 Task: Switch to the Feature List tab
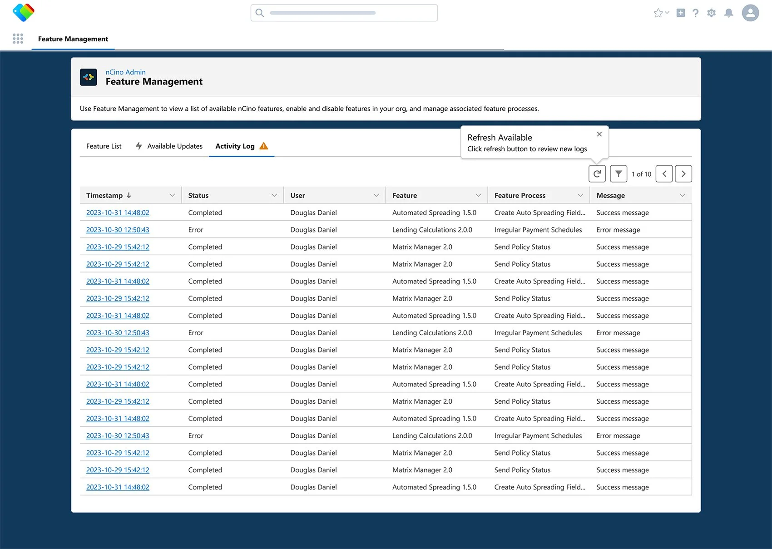104,146
